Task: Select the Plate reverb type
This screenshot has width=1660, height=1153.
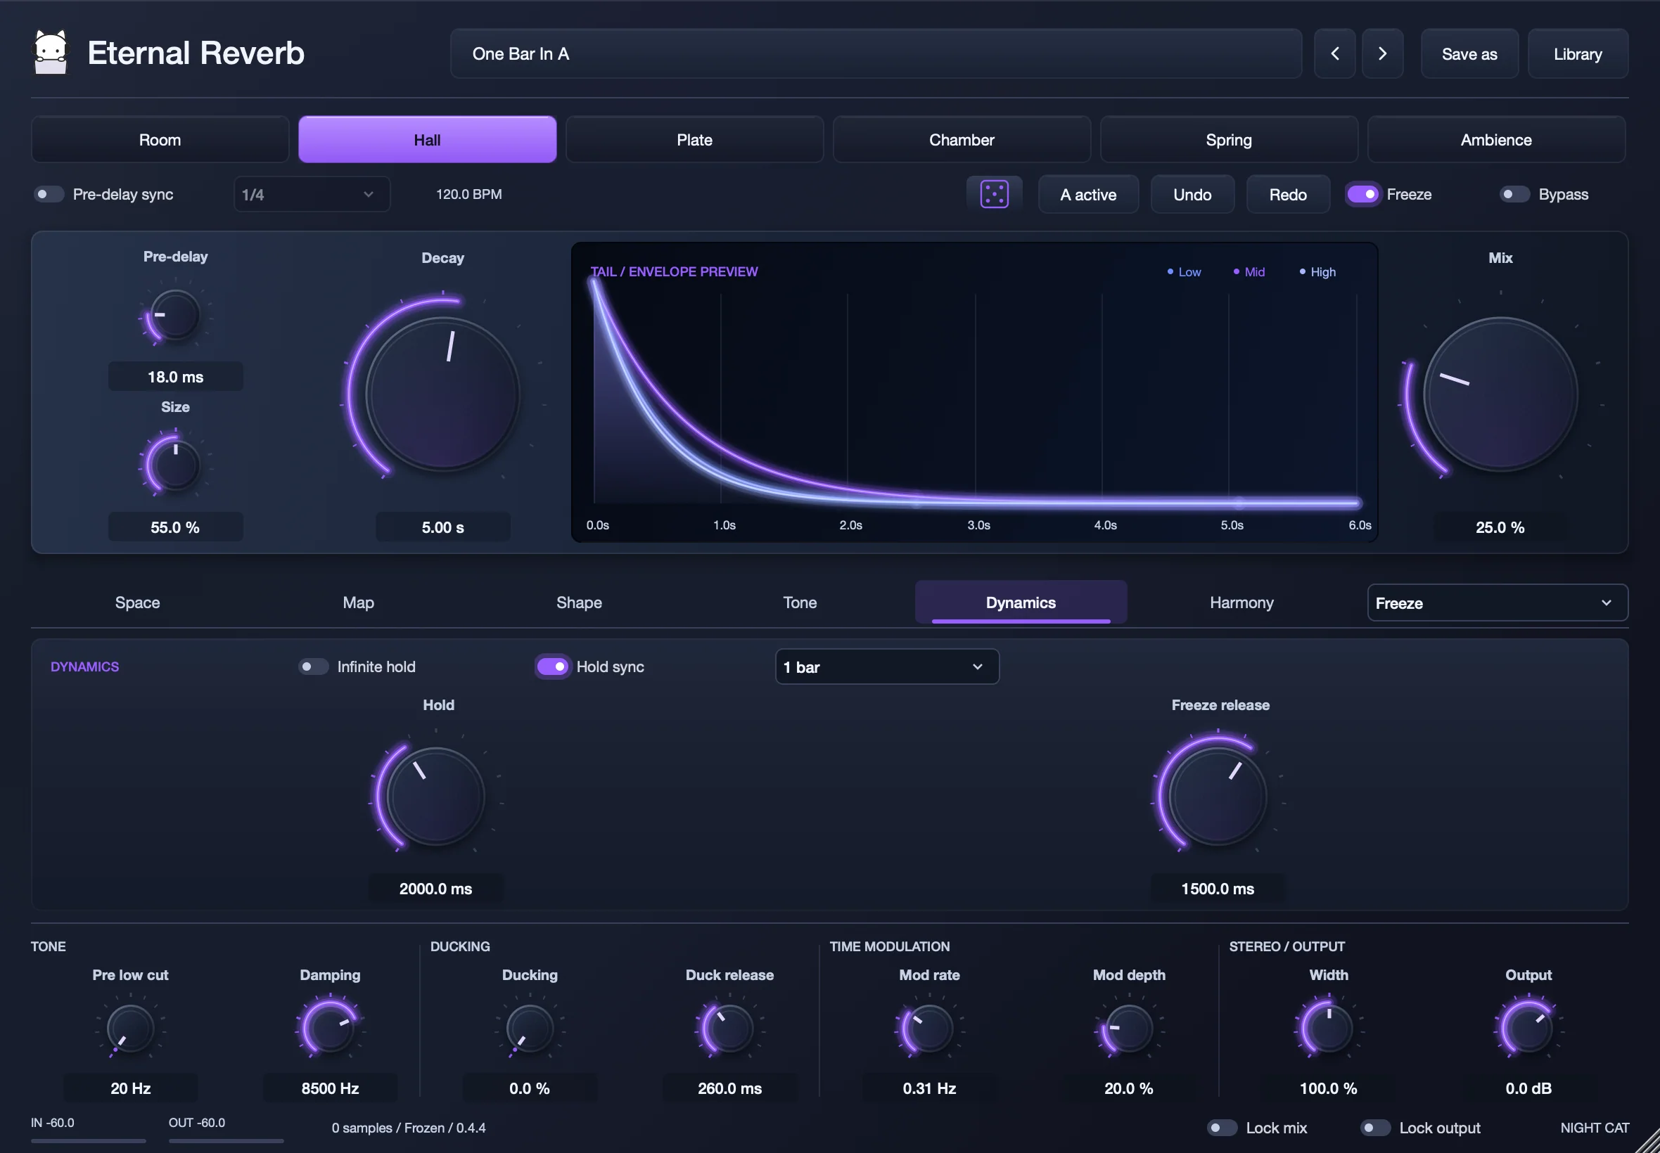Action: pyautogui.click(x=694, y=139)
